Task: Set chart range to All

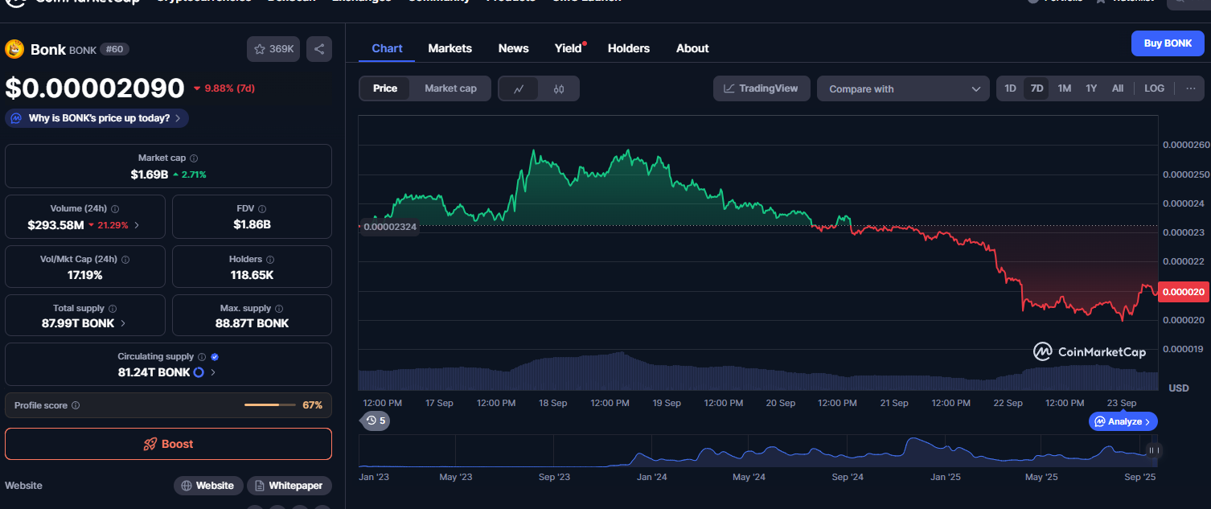Action: 1118,88
